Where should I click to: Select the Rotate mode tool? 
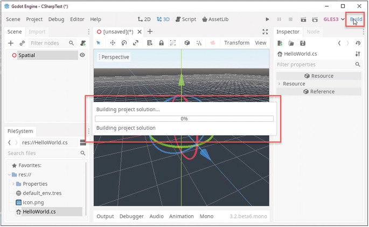click(124, 43)
